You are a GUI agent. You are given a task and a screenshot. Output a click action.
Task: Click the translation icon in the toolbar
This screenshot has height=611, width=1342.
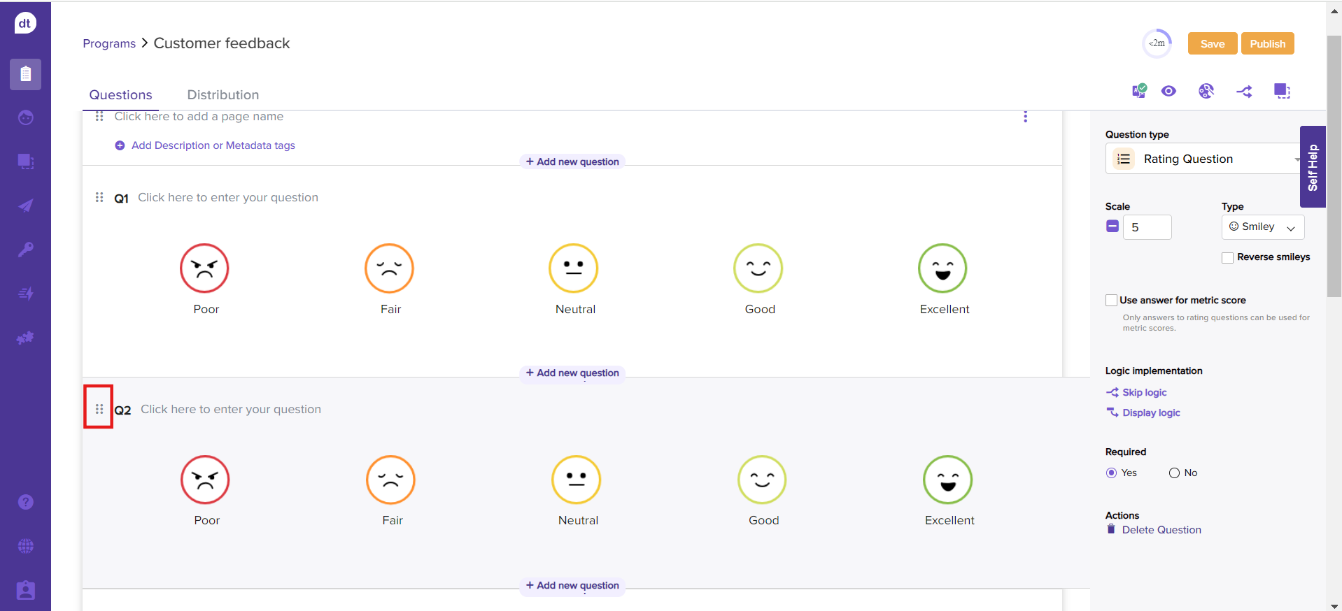(x=1139, y=91)
